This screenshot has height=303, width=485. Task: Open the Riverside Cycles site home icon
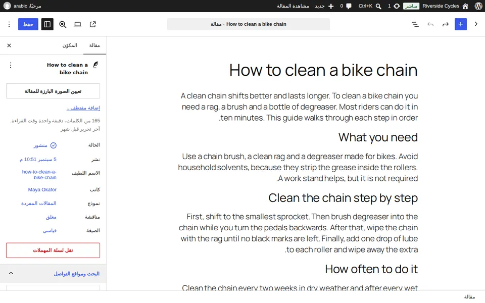click(465, 6)
